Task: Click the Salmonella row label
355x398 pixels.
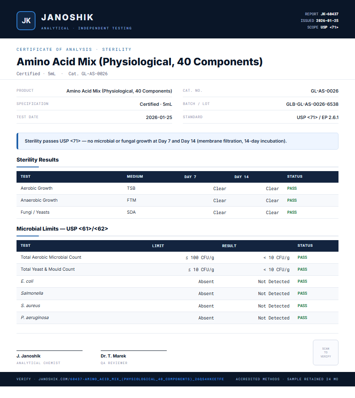Action: (32, 293)
